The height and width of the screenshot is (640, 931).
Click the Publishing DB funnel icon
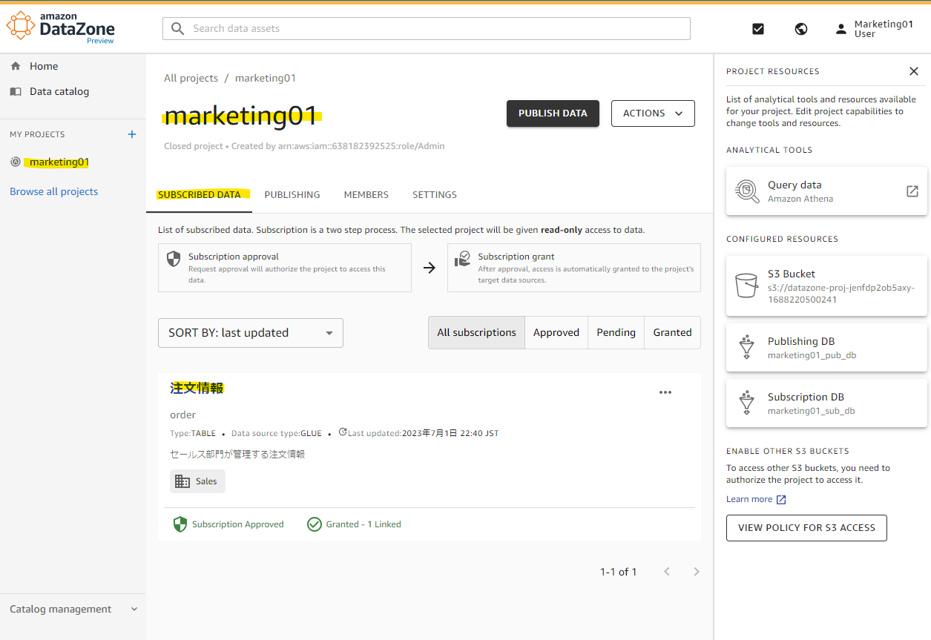[747, 347]
